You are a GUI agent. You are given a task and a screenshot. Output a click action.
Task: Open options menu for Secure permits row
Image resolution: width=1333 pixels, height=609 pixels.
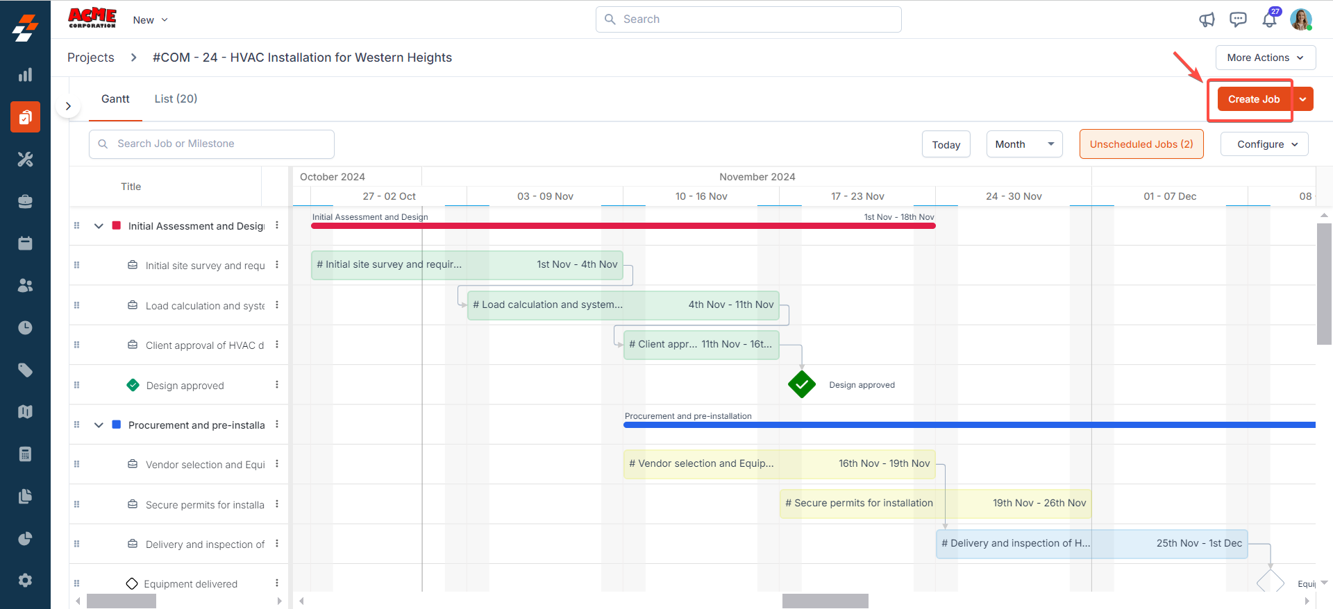277,504
